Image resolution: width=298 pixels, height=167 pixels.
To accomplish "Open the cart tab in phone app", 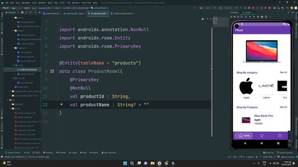I will click(262, 135).
